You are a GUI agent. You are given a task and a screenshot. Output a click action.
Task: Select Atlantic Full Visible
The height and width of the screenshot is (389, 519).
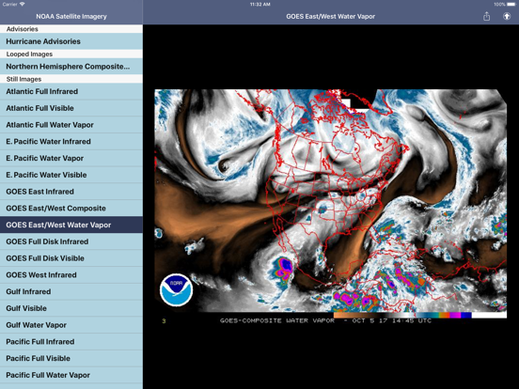(x=71, y=108)
